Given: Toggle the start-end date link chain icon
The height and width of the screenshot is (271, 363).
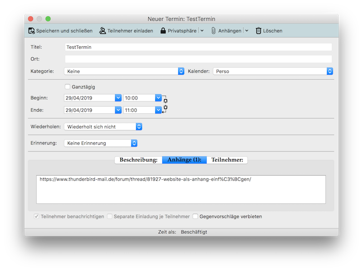Looking at the screenshot, I should coord(166,104).
